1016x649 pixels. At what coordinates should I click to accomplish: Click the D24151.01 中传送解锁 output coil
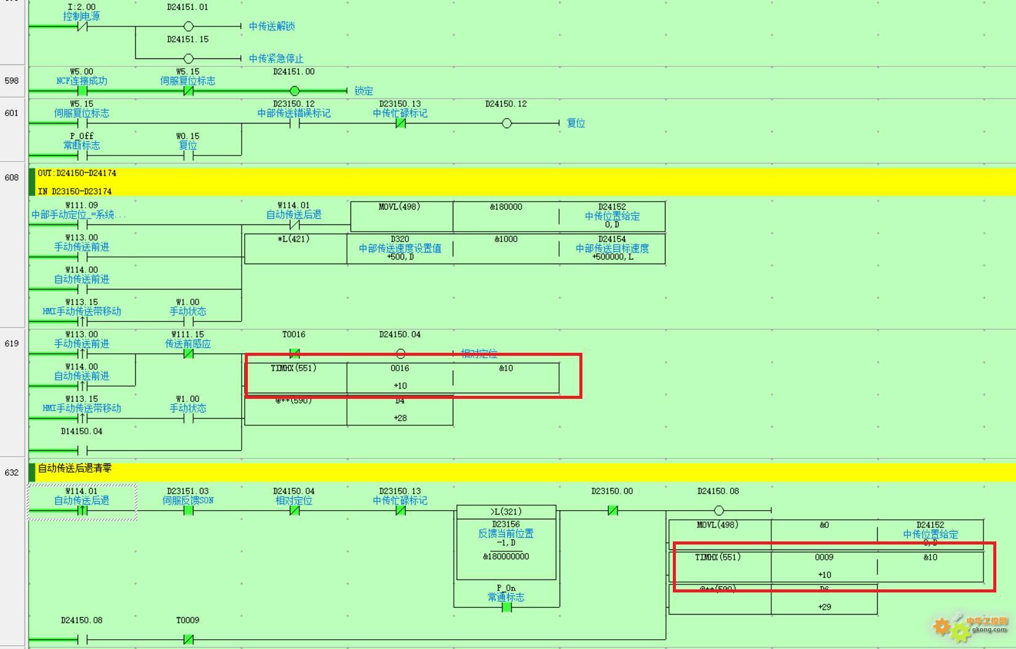(189, 26)
